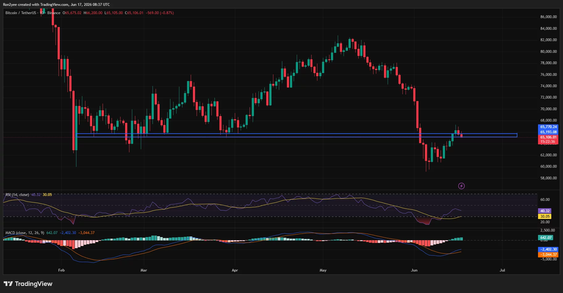Viewport: 563px width, 293px height.
Task: Click the MACD −2,402.30 blue axis tag
Action: coord(549,249)
